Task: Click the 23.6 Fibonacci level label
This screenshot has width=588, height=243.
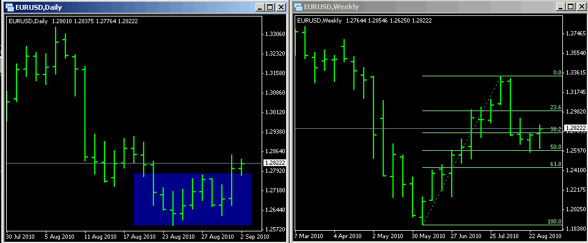Action: [556, 107]
